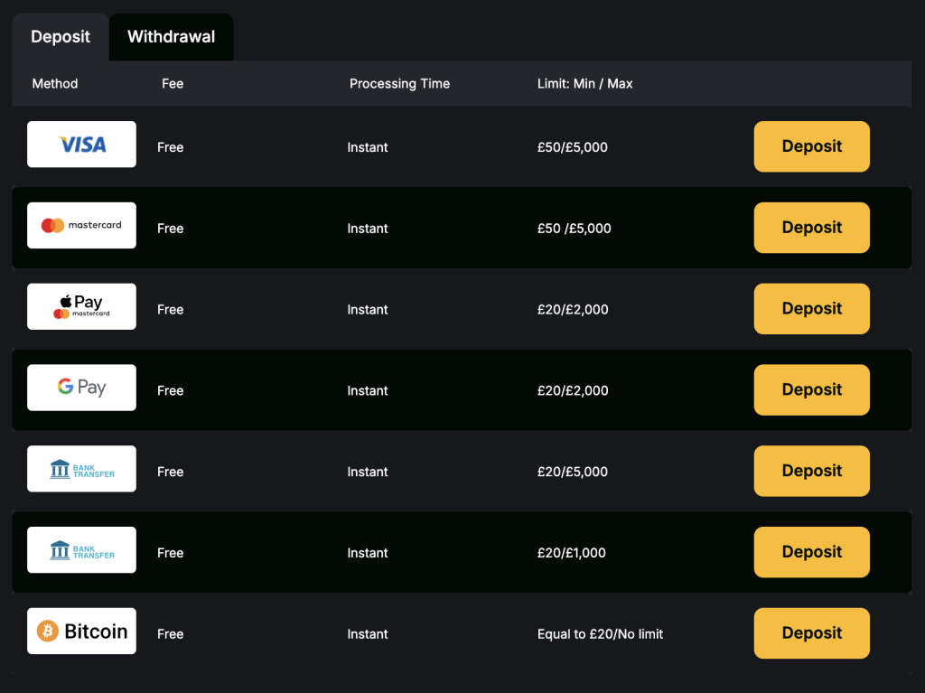Click the Method column header

pyautogui.click(x=54, y=83)
